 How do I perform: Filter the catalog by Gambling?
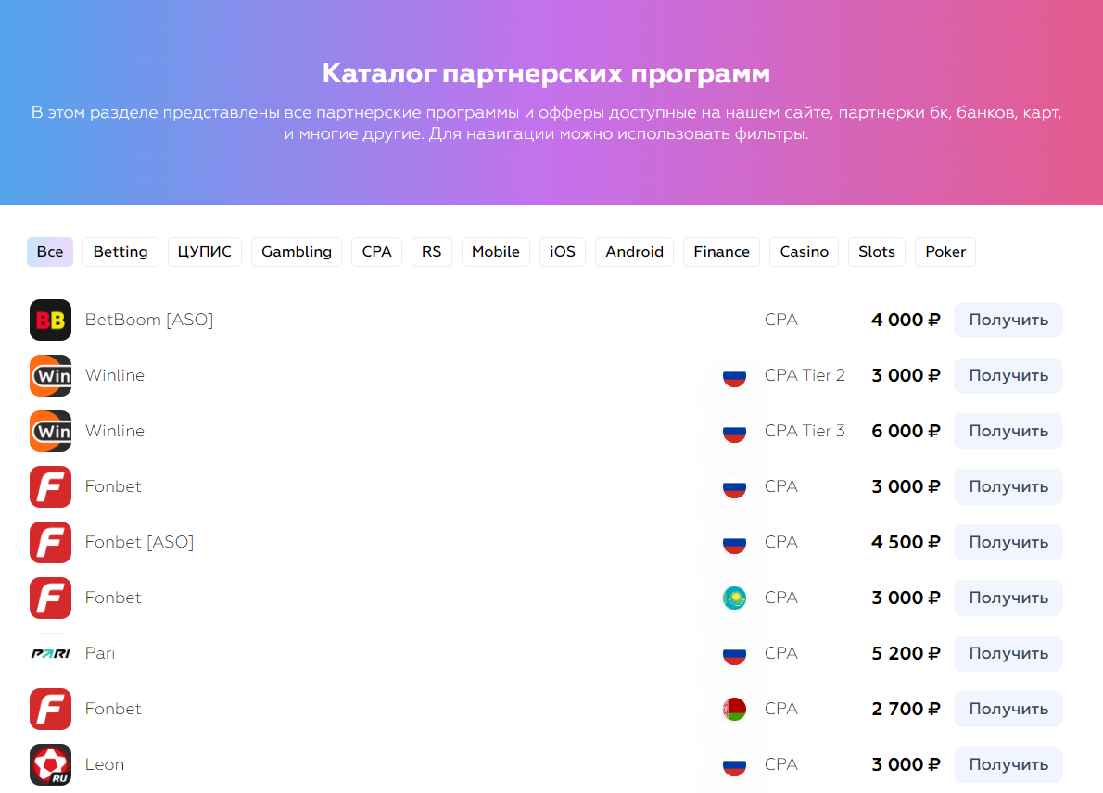[297, 252]
